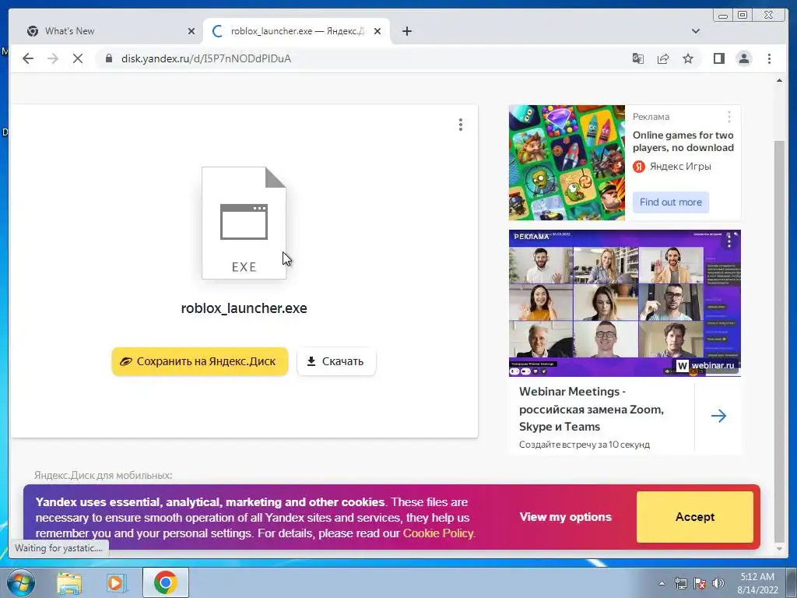The image size is (797, 598).
Task: Expand the tab search chevron
Action: pyautogui.click(x=695, y=31)
